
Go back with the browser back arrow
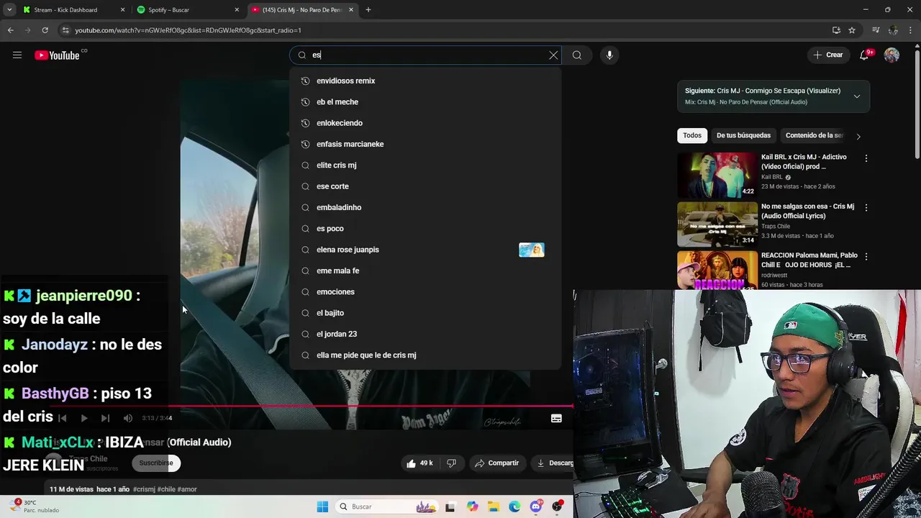coord(10,30)
